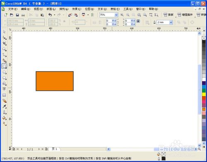207x162 pixels.
Task: Click the 增强插件 plugin button
Action: [185, 15]
